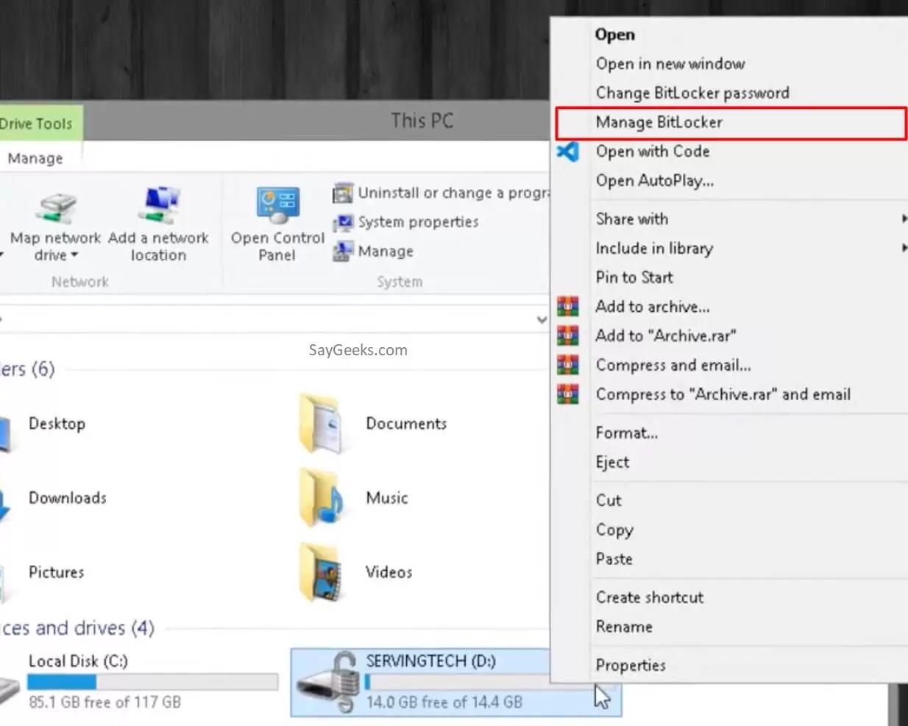908x726 pixels.
Task: Choose Rename in the context menu
Action: [x=624, y=627]
